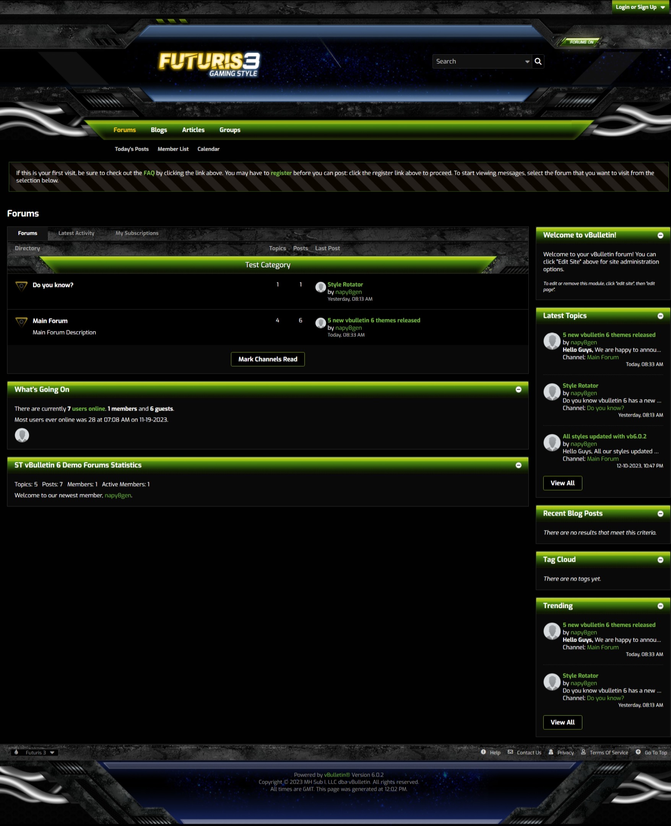This screenshot has height=826, width=671.
Task: Open the Member List link
Action: tap(173, 149)
